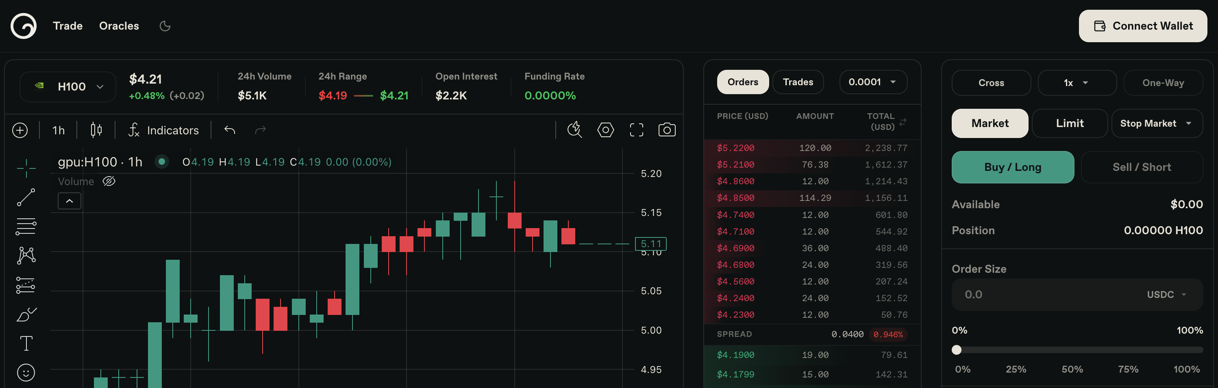Open the parallel lines drawing tool
This screenshot has height=388, width=1218.
coord(26,226)
